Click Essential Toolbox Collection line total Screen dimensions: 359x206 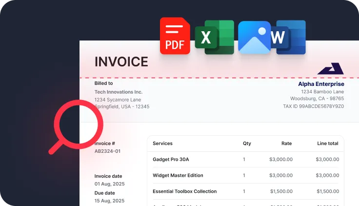[x=328, y=191]
